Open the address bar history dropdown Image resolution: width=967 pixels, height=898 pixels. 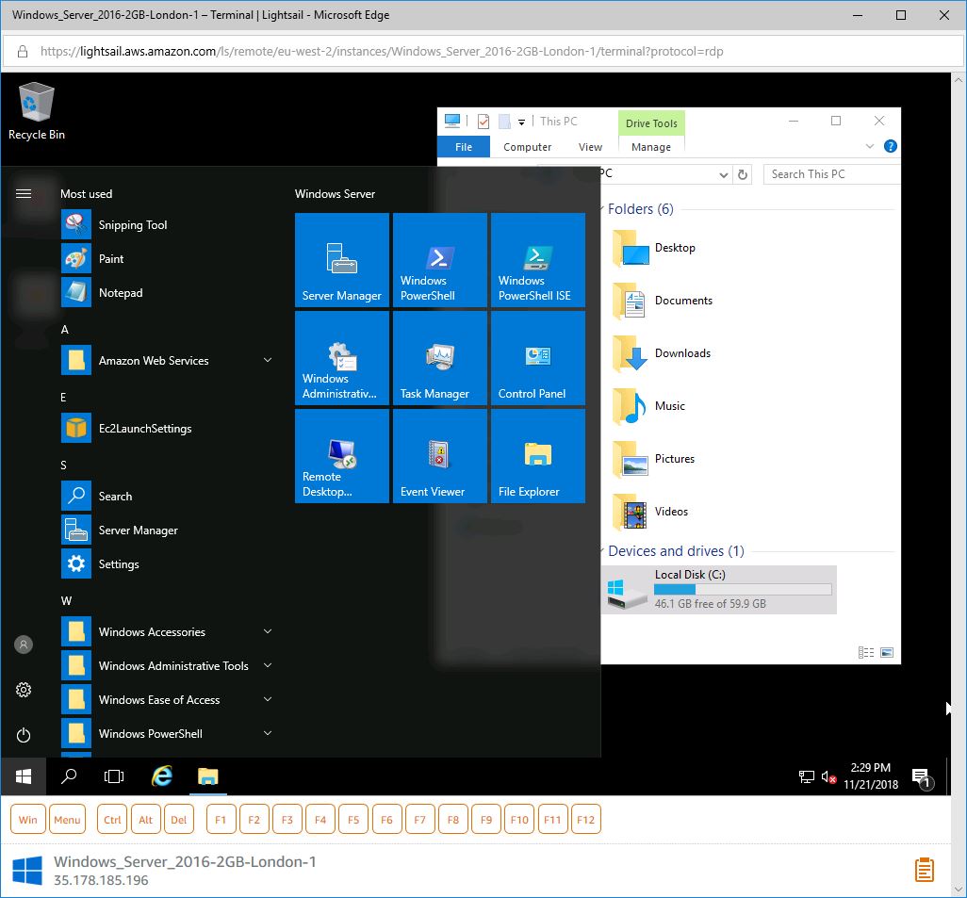pyautogui.click(x=724, y=174)
